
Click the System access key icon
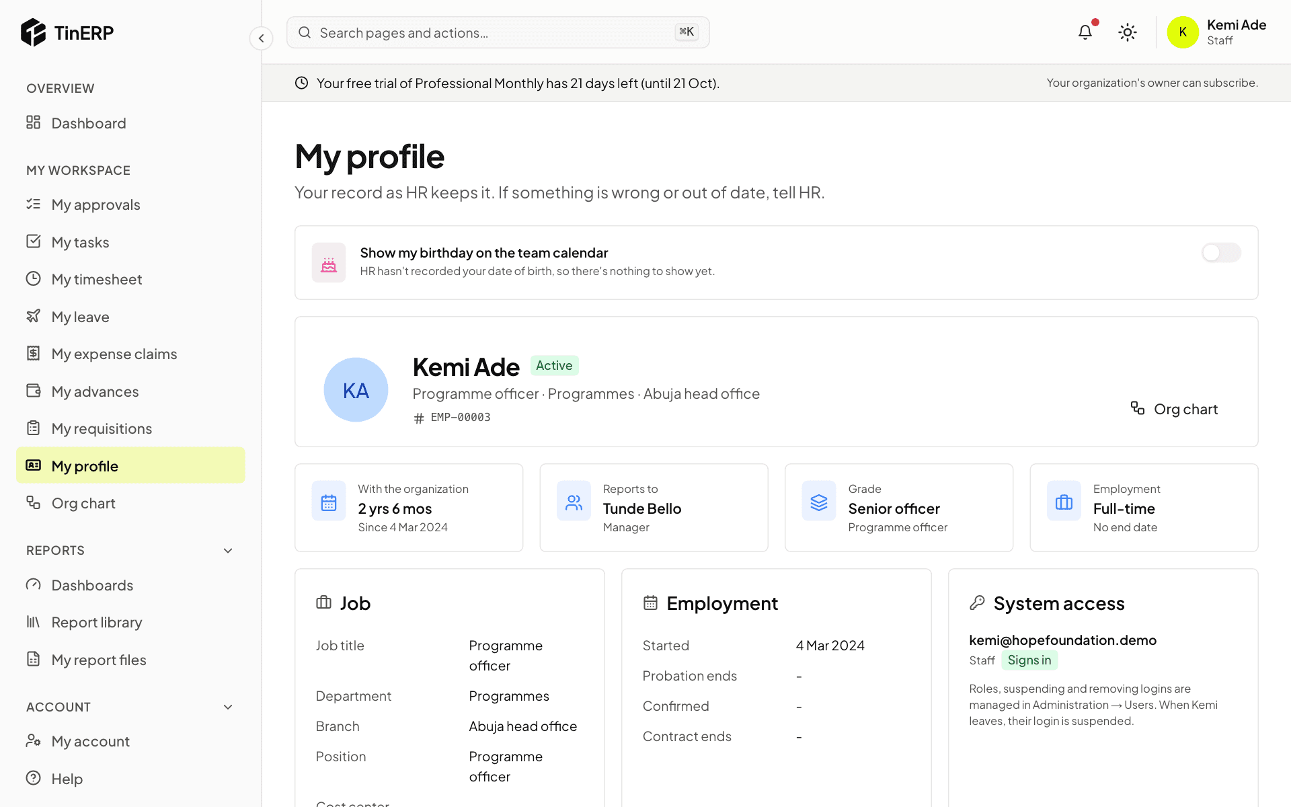click(977, 603)
